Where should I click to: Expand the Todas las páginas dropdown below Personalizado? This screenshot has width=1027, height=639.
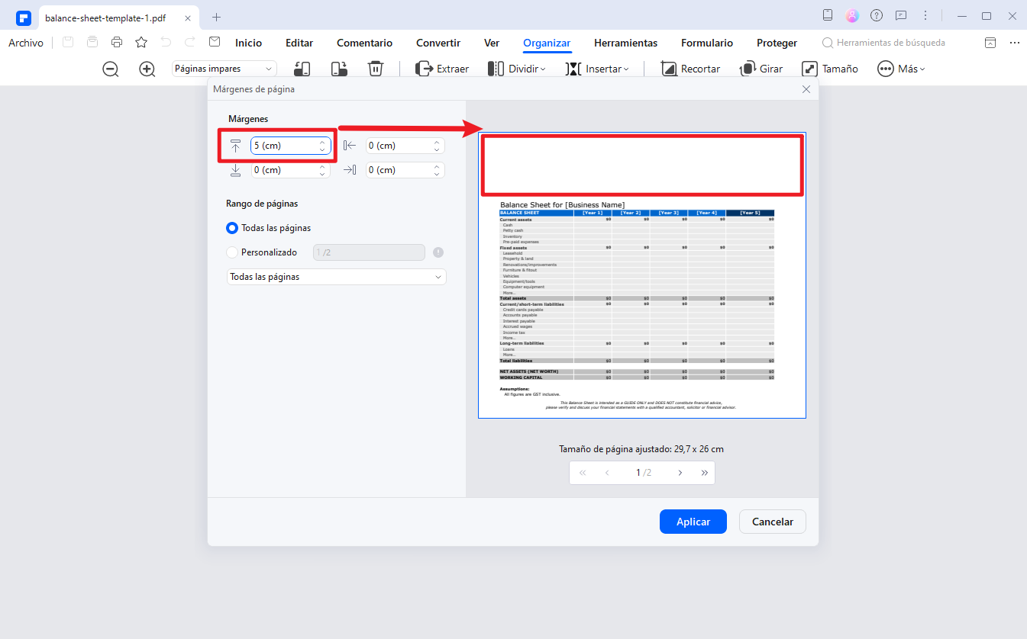[x=336, y=276]
